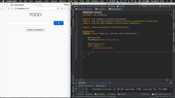The width and height of the screenshot is (175, 98).
Task: Click the debug panel settings gear icon
Action: 167,80
